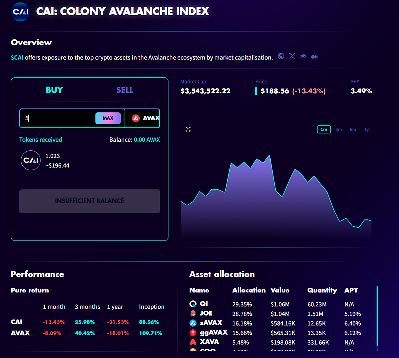Expand the chart to fullscreen
This screenshot has height=358, width=399.
click(x=188, y=129)
